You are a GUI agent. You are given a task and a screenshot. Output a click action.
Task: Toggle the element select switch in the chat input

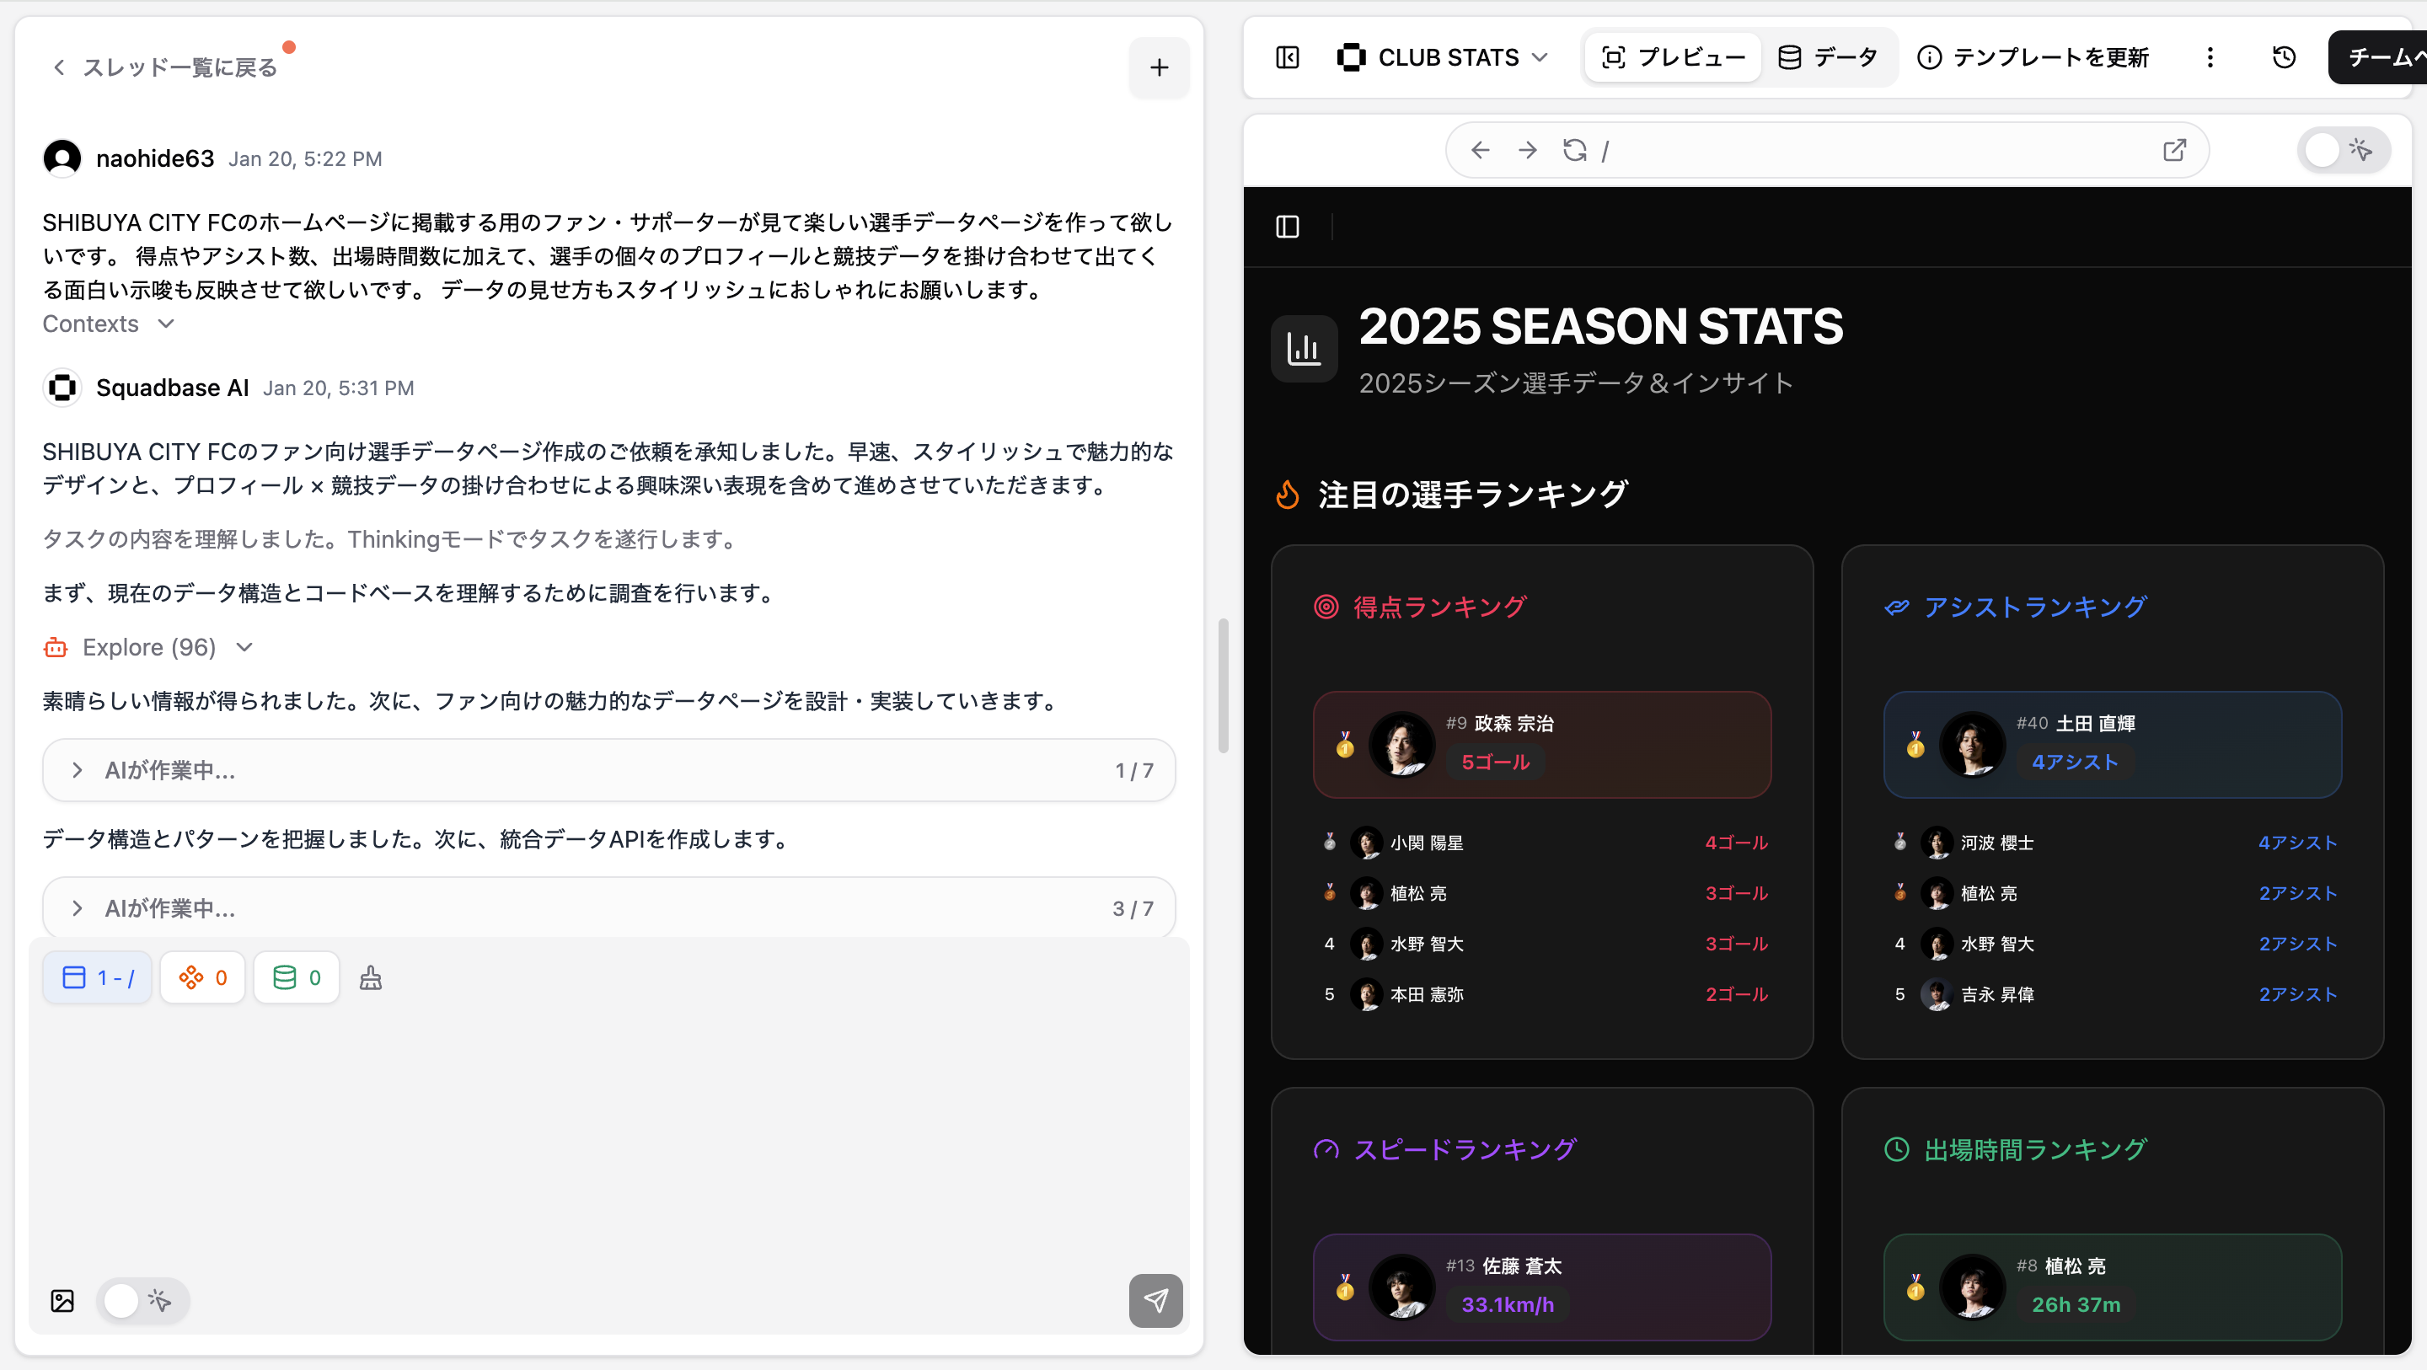(142, 1301)
